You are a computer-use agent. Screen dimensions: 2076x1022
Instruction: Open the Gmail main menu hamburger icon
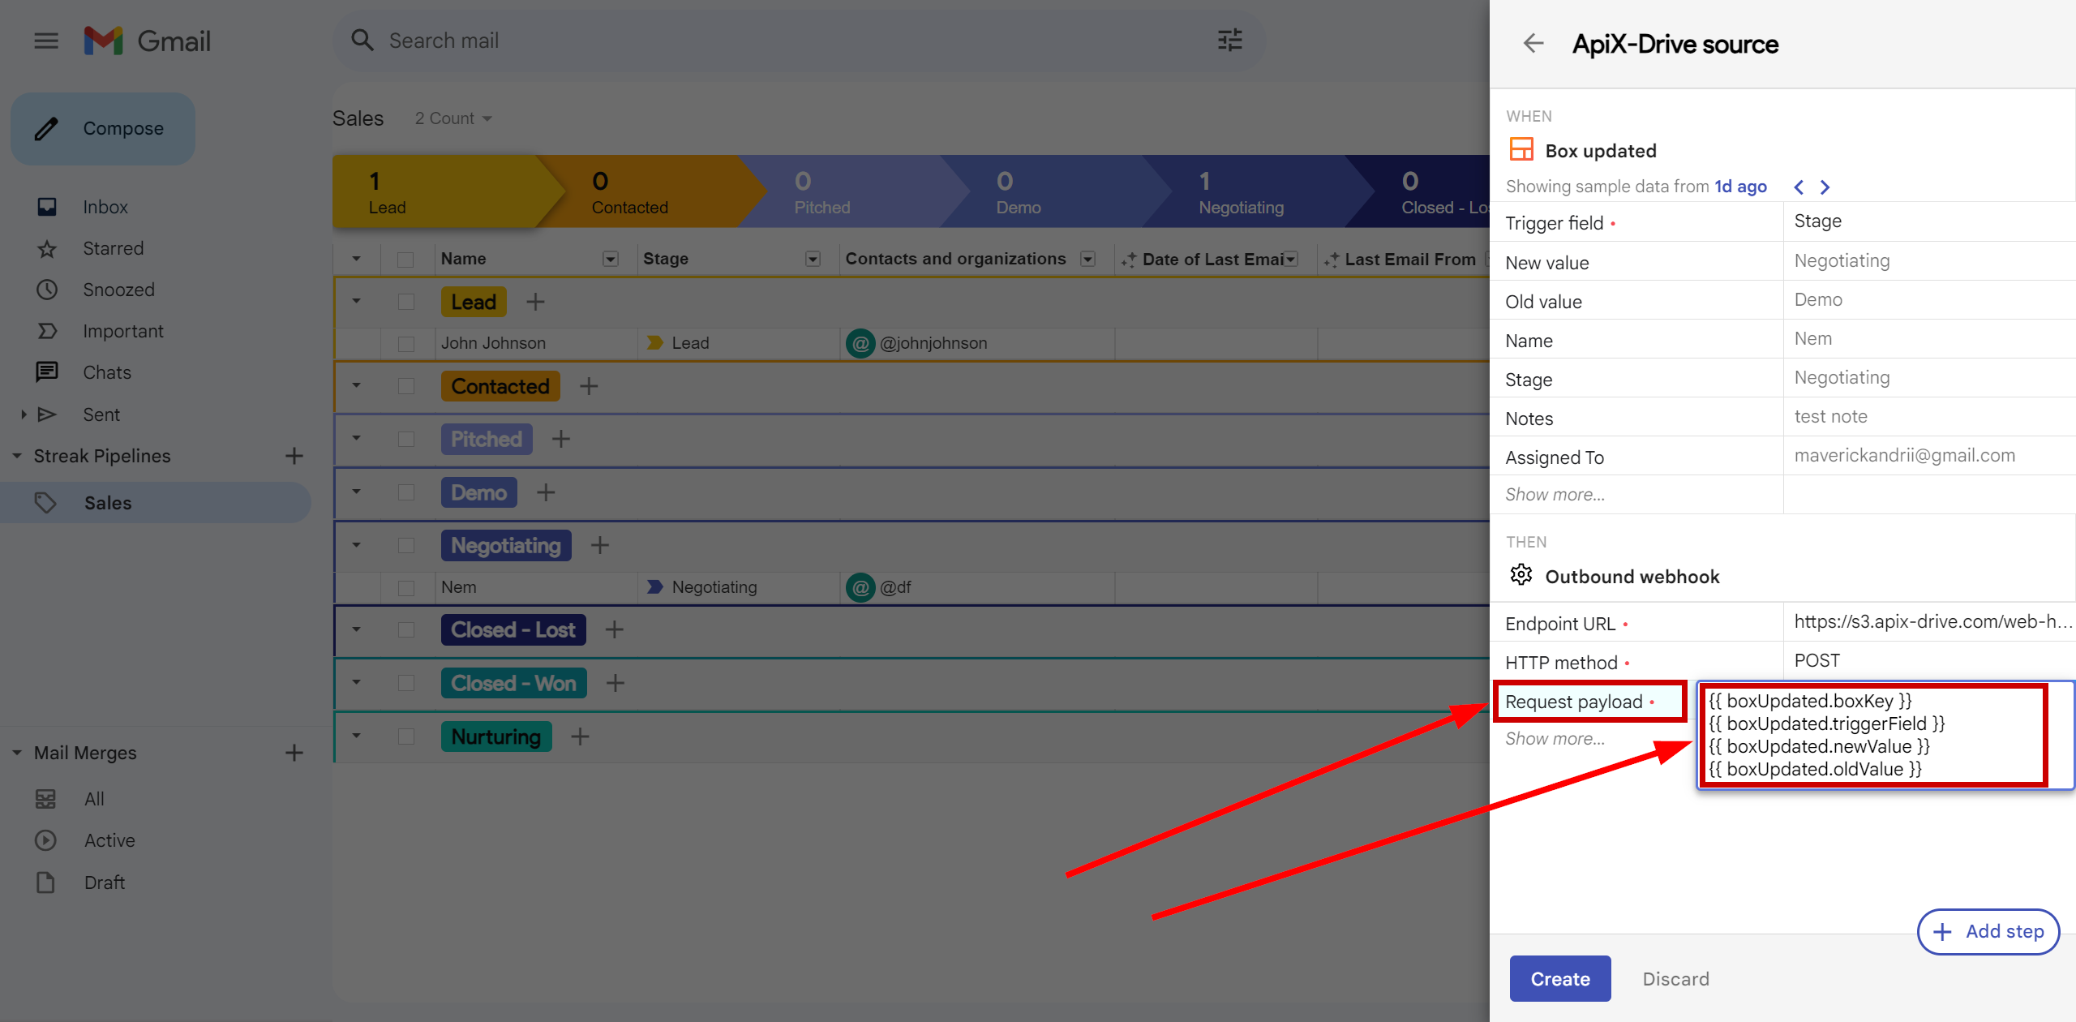coord(46,41)
